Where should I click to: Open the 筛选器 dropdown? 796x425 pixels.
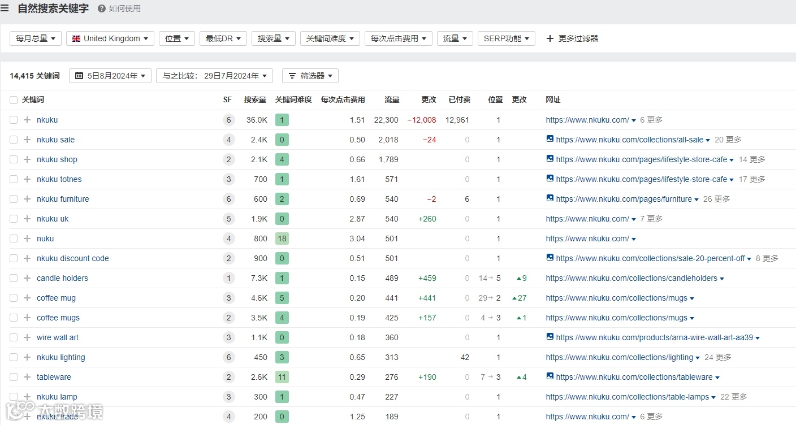point(310,76)
